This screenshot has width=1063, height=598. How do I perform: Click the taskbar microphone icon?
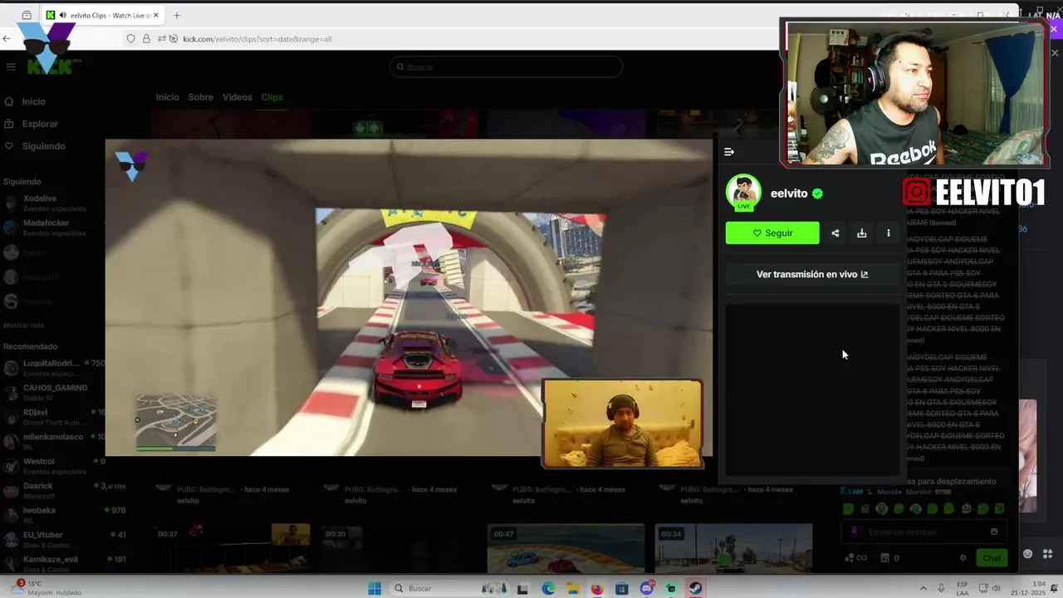[941, 588]
